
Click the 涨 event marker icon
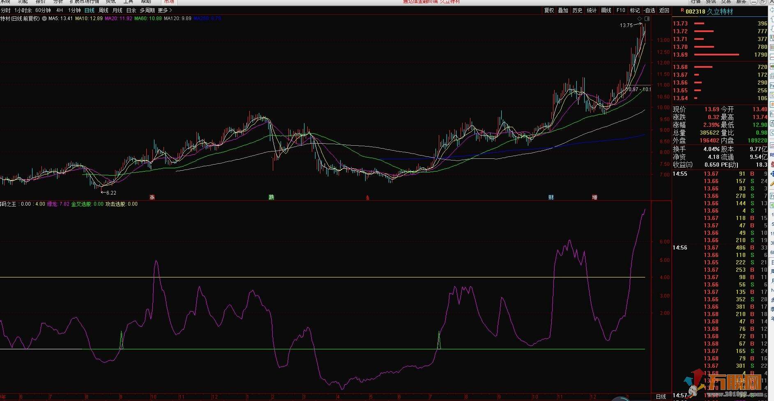[x=152, y=197]
